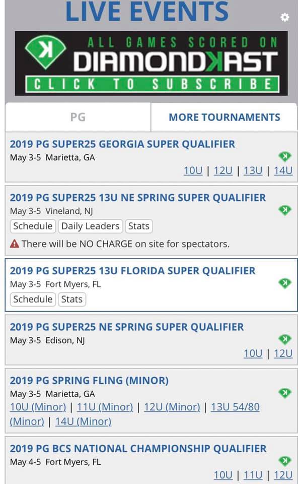This screenshot has width=300, height=484.
Task: Tap DiamondKast icon for Georgia Super Qualifier
Action: click(284, 156)
